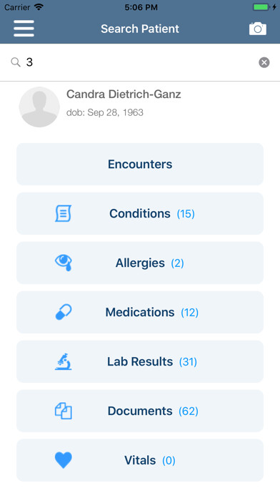
Task: Click the Medications pill icon
Action: point(64,312)
